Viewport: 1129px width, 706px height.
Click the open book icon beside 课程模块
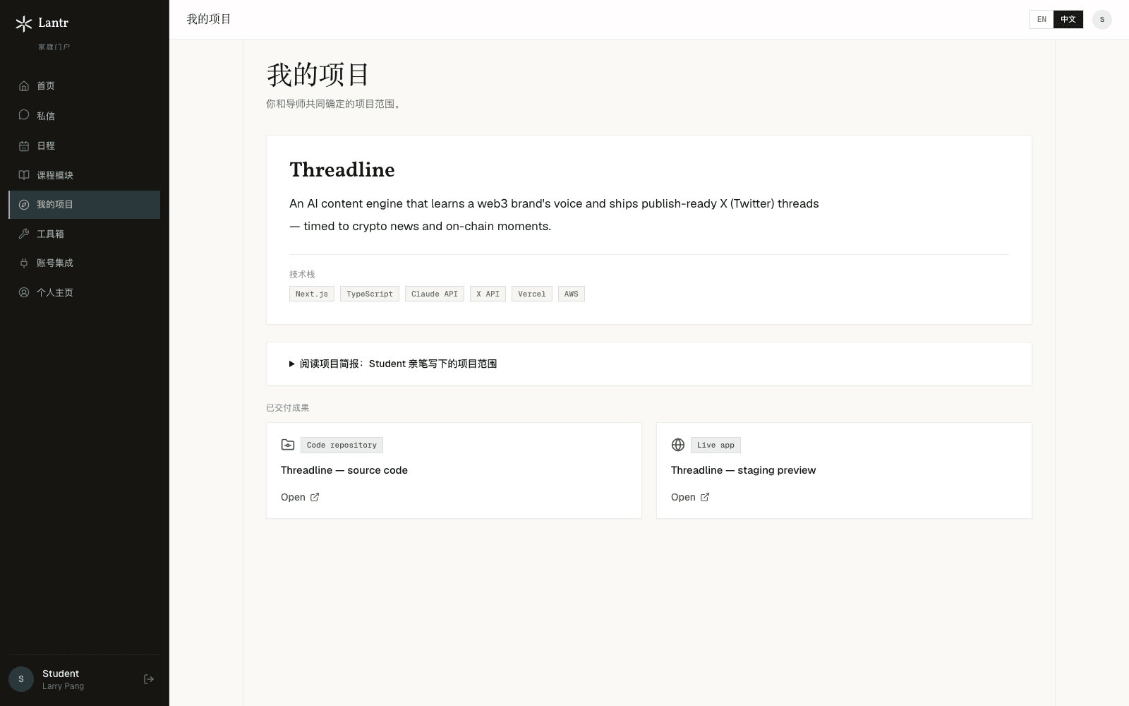coord(24,175)
